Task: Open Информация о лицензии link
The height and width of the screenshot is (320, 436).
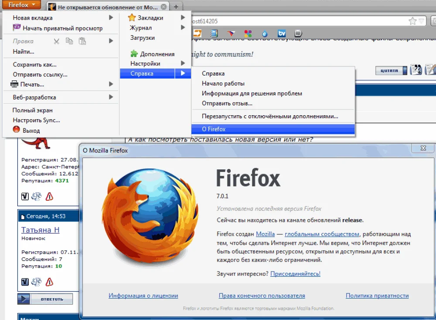Action: [143, 296]
